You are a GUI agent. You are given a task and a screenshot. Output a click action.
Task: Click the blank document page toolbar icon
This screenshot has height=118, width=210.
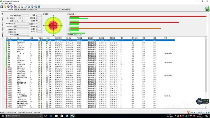(x=29, y=7)
